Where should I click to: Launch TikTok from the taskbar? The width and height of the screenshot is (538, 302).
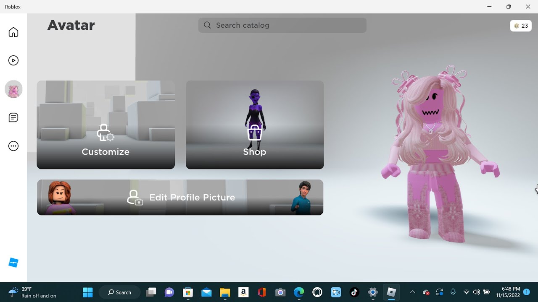[354, 292]
